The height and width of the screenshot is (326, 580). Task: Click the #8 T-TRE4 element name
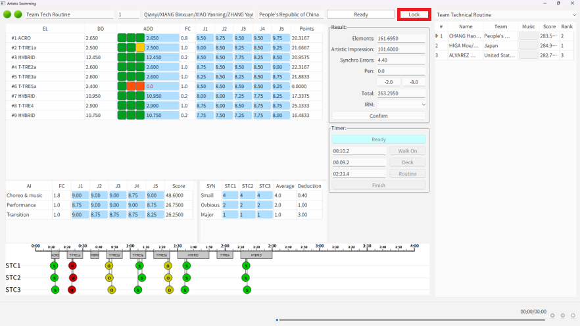22,106
